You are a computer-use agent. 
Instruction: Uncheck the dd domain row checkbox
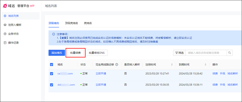[x=52, y=85]
